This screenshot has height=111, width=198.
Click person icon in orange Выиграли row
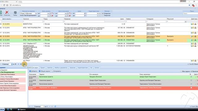click(x=195, y=36)
